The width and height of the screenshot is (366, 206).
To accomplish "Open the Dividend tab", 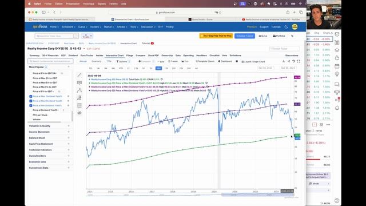I will click(x=73, y=56).
